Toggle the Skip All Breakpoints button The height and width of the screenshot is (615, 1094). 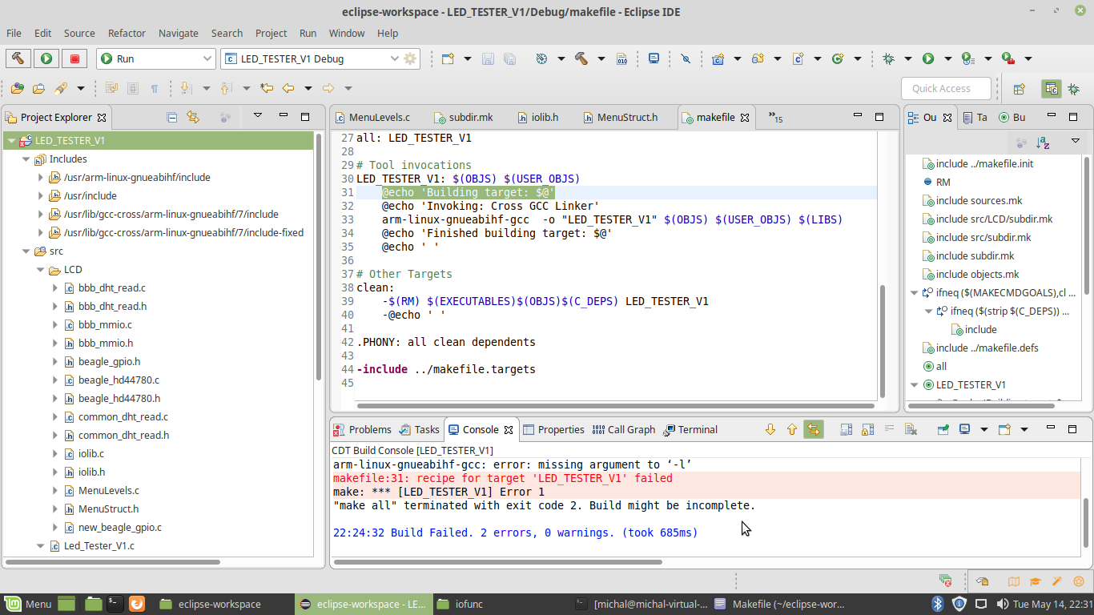click(x=685, y=58)
